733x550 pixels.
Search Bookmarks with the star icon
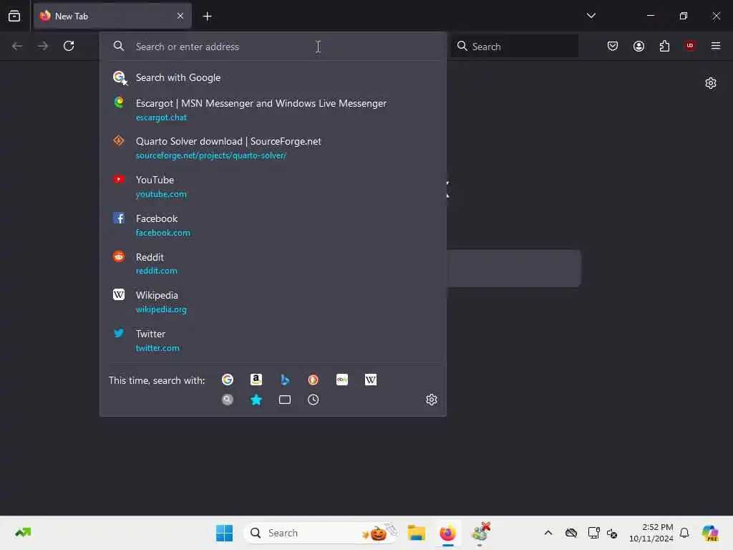pyautogui.click(x=256, y=400)
